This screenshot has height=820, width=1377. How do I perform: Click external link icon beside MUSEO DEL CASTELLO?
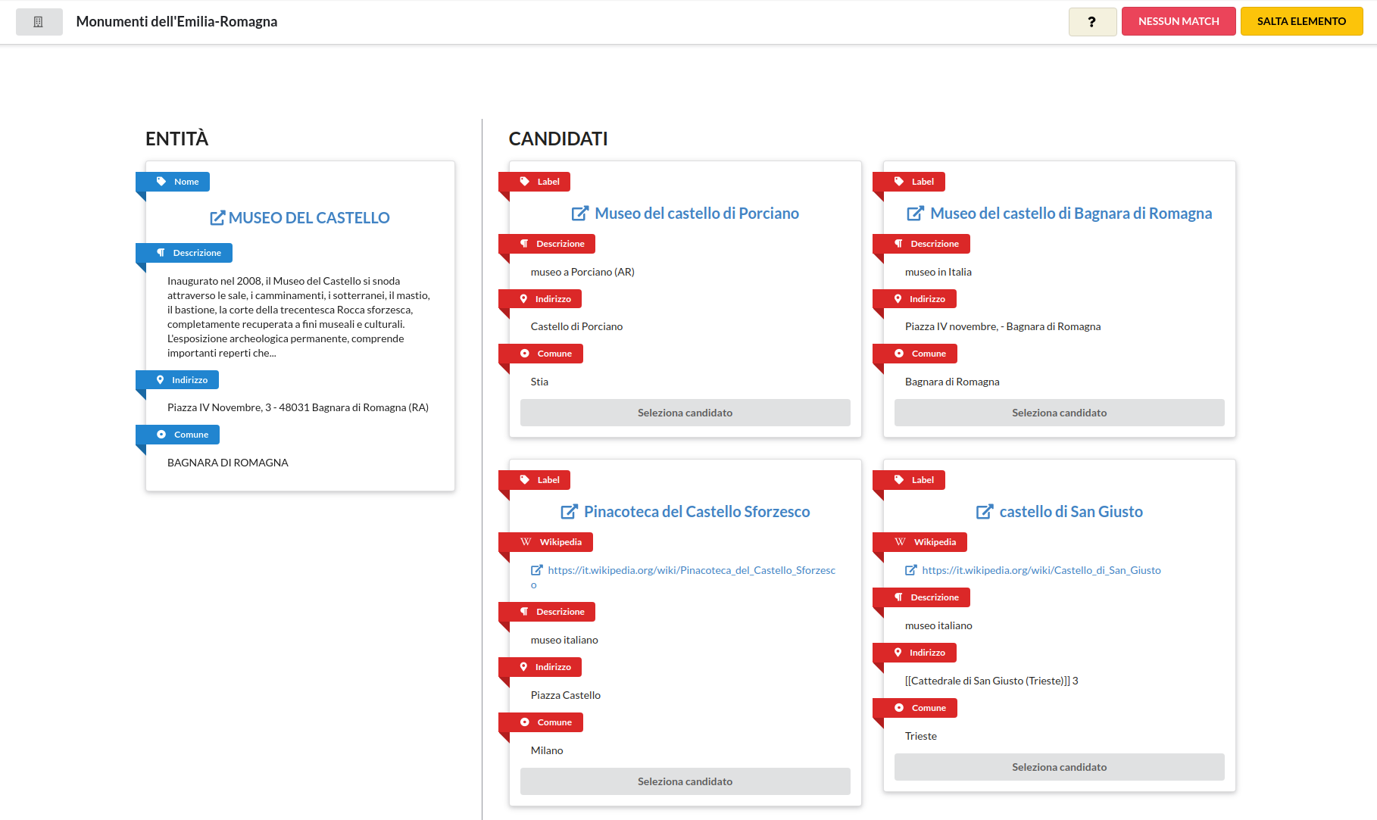coord(217,218)
